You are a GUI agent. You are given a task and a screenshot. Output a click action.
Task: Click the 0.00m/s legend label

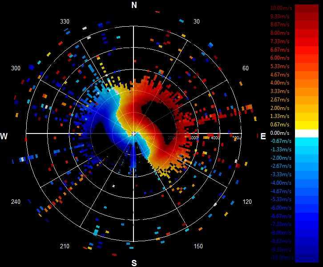coord(280,133)
